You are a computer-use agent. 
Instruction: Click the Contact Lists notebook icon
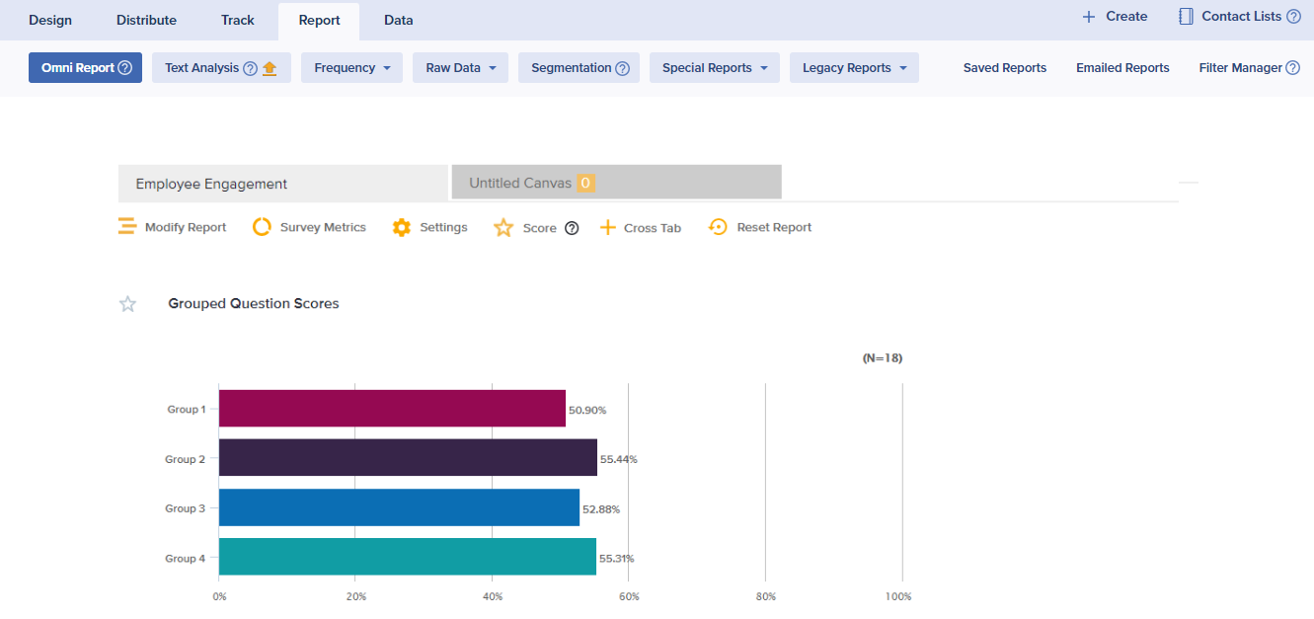[1187, 17]
